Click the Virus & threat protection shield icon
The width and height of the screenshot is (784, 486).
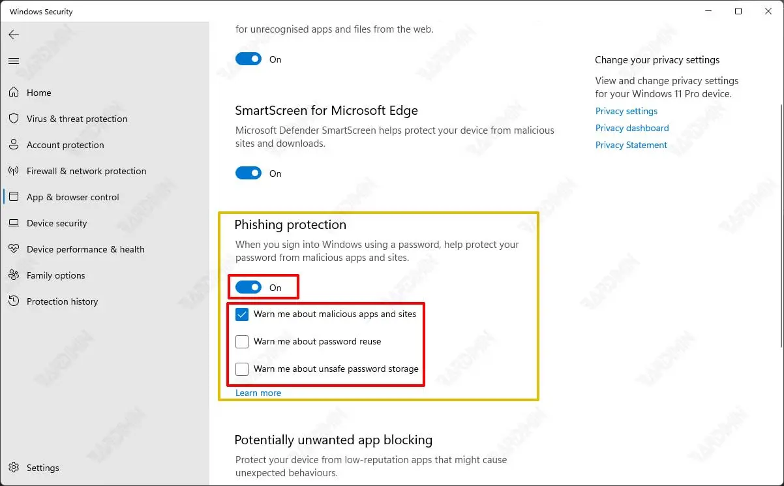14,119
